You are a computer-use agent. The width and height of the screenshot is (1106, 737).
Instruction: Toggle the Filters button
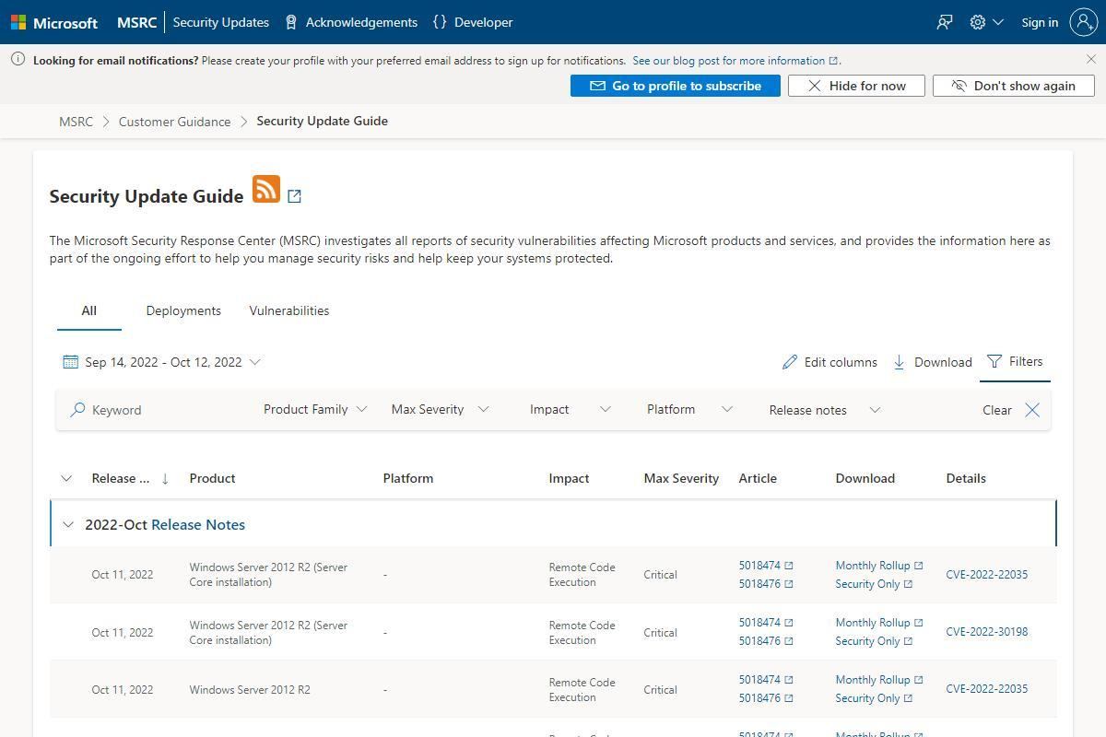click(x=1015, y=361)
